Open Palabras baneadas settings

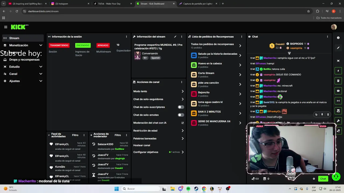[x=159, y=139]
